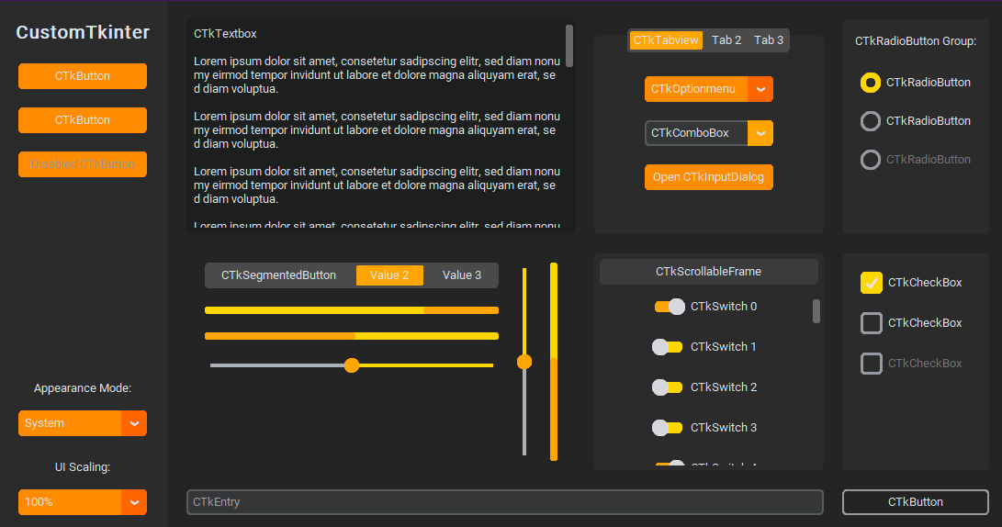The image size is (1002, 527).
Task: Click Open CTkInputDialog button
Action: pos(708,177)
